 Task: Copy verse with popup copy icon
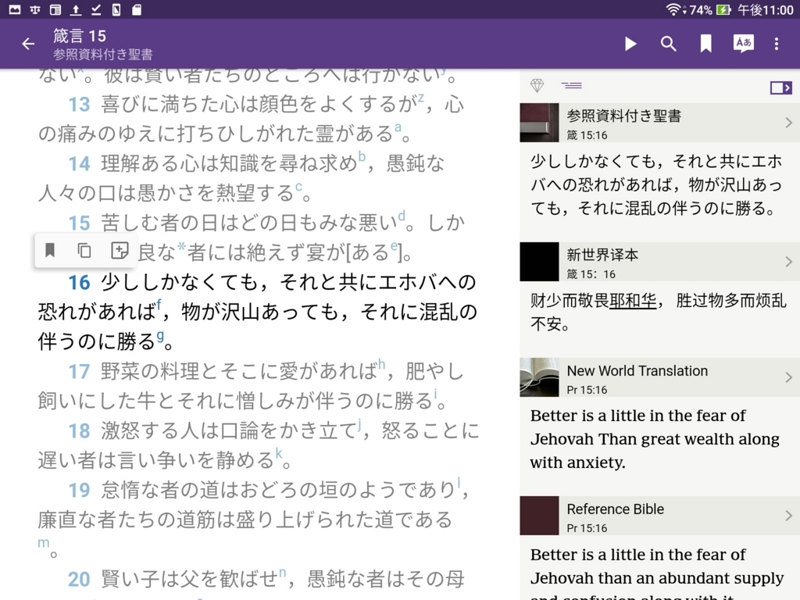click(x=84, y=250)
